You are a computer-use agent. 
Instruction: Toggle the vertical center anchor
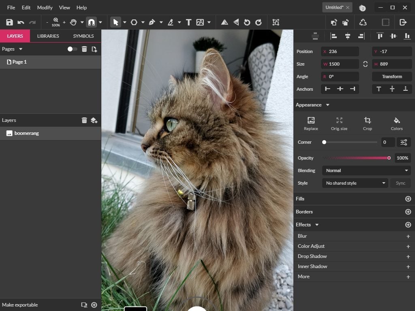(x=392, y=89)
